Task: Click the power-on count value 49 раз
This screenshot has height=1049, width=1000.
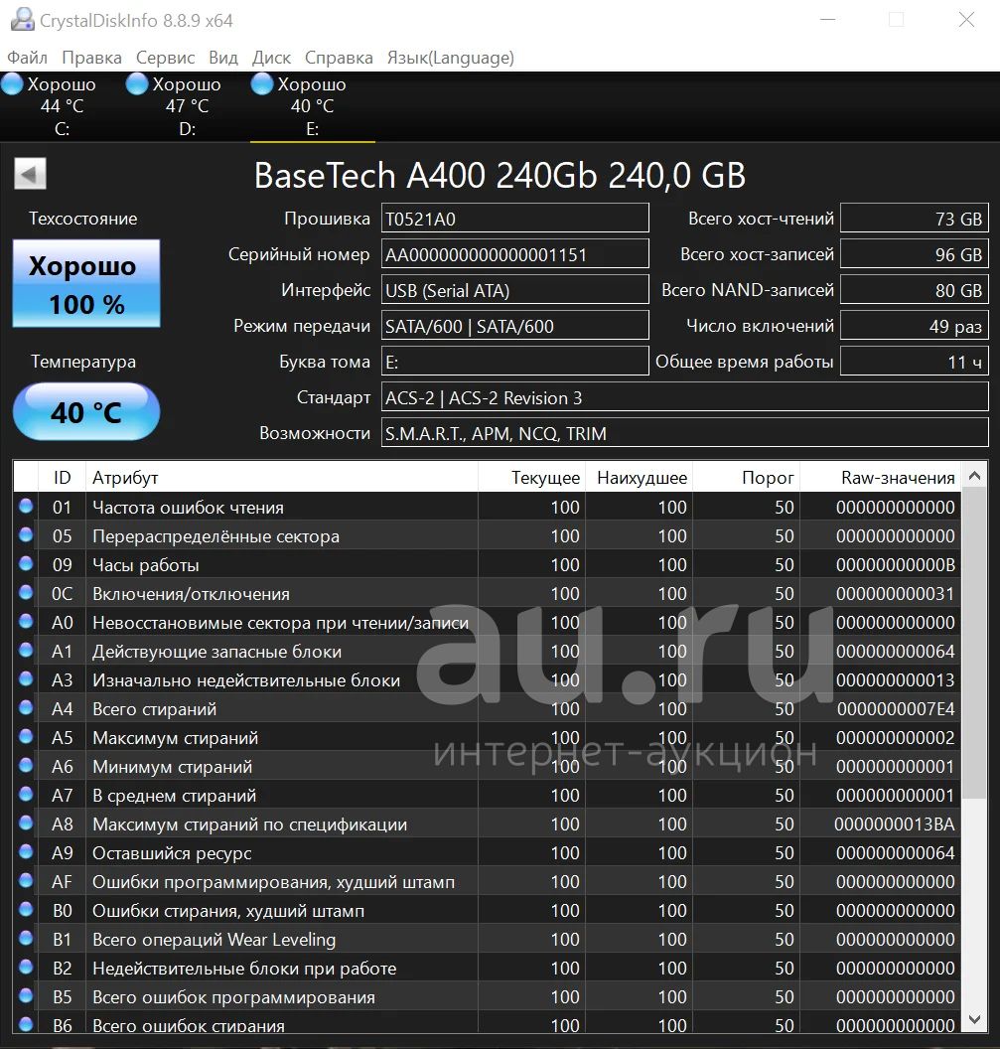Action: [x=915, y=326]
